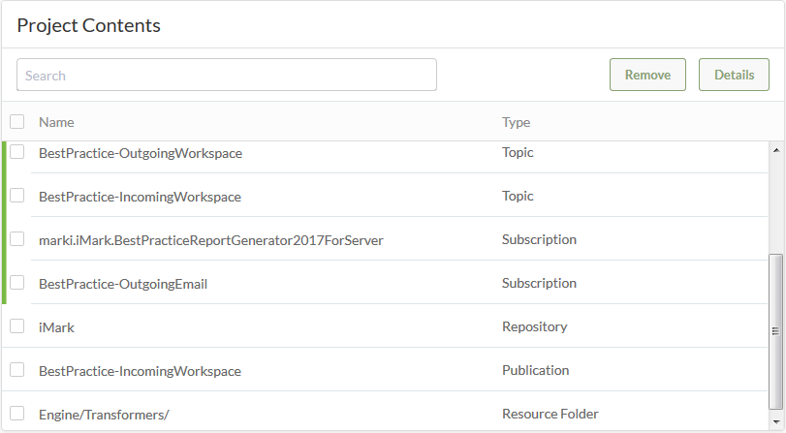Tick the BestPractice-IncomingWorkspace publication checkbox
The width and height of the screenshot is (786, 433).
[17, 370]
